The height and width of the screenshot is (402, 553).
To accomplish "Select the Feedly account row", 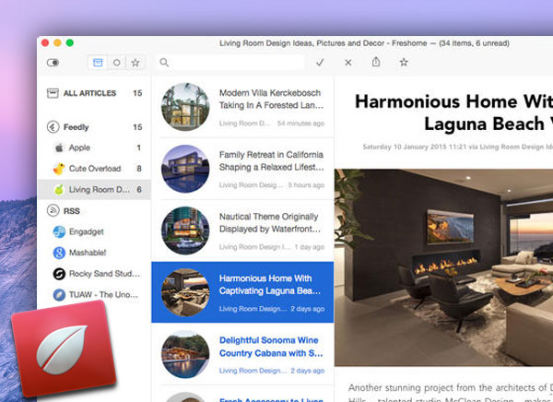I will click(x=95, y=127).
